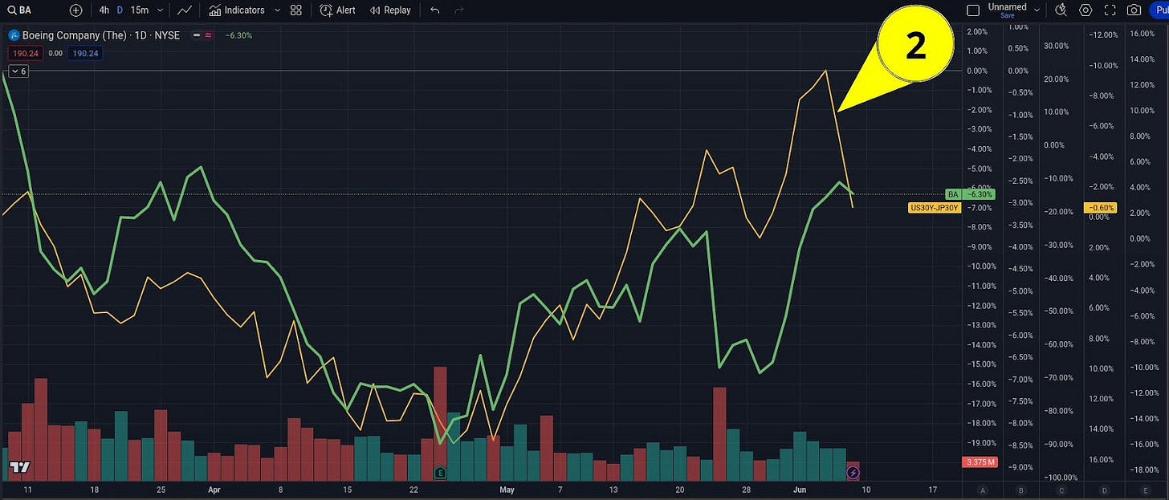The width and height of the screenshot is (1169, 500).
Task: Enter fullscreen mode
Action: coord(1110,10)
